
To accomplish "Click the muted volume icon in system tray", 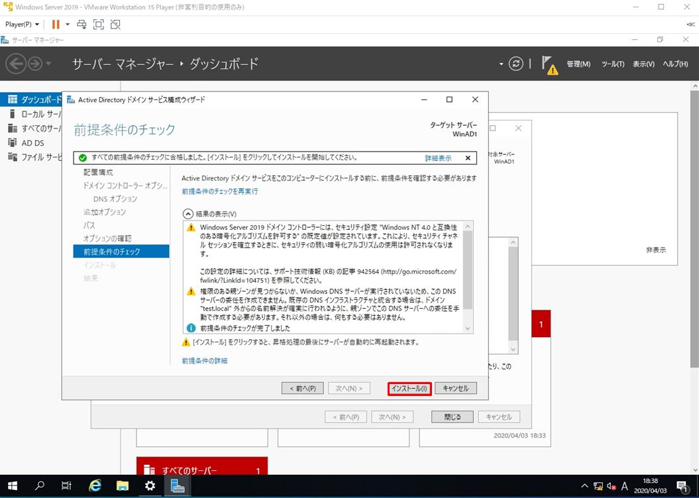I will point(612,486).
